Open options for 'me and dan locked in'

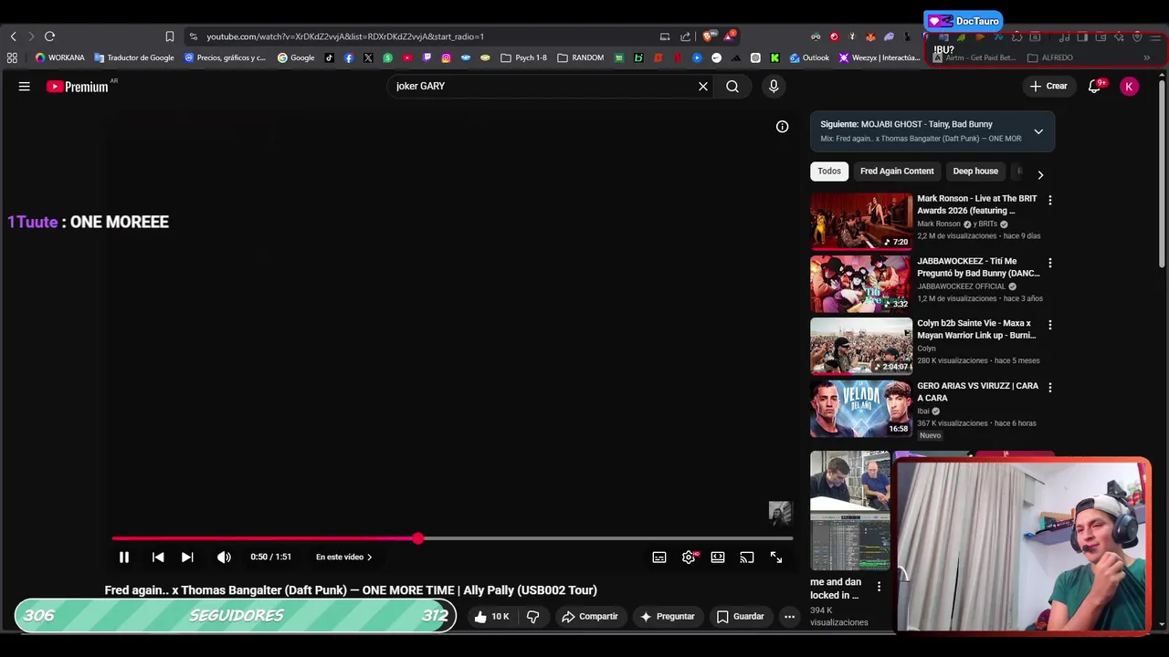pos(879,587)
